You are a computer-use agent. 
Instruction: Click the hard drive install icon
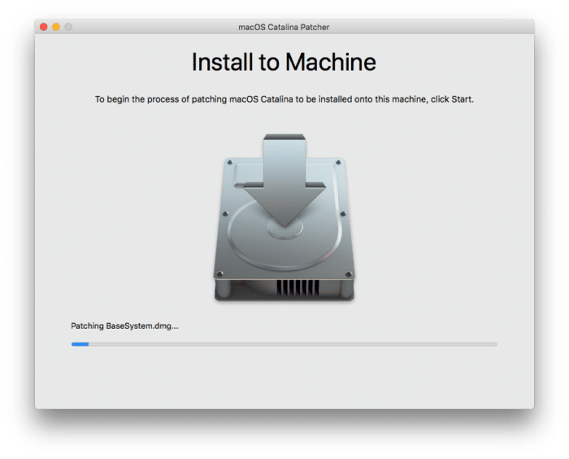[x=284, y=217]
